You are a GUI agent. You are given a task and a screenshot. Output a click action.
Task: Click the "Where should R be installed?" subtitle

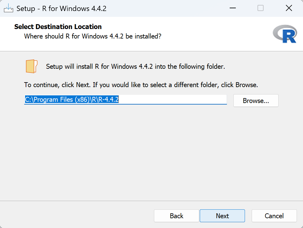[x=93, y=36]
